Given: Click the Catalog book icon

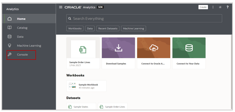Looking at the screenshot, I should pyautogui.click(x=10, y=28).
